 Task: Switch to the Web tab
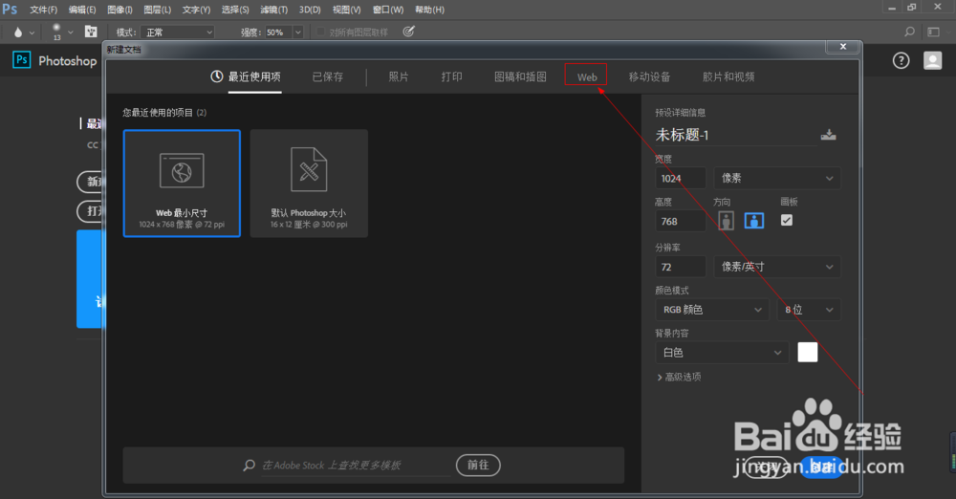point(586,76)
